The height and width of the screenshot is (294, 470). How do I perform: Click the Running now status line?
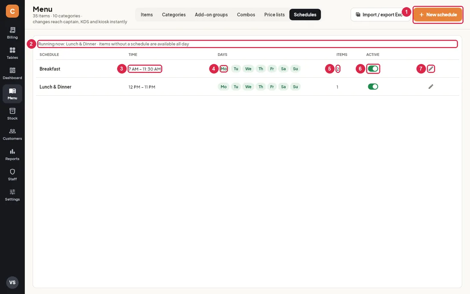pos(114,44)
